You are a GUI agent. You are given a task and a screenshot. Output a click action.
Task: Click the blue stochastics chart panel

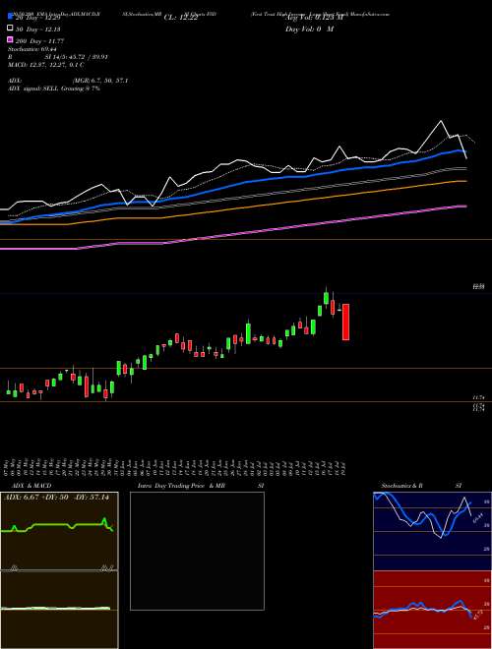point(432,531)
